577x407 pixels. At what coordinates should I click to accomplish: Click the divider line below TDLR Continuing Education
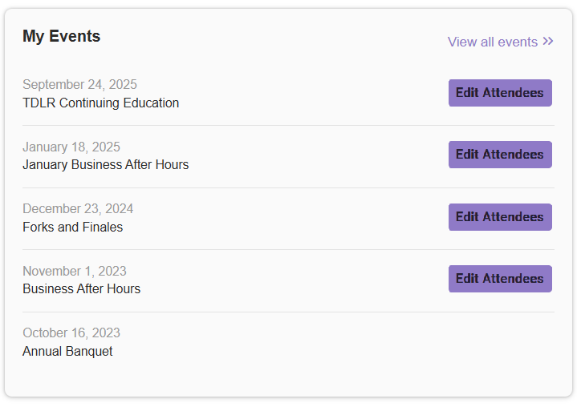pyautogui.click(x=289, y=125)
